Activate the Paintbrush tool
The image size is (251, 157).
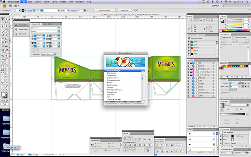[x=3, y=32]
